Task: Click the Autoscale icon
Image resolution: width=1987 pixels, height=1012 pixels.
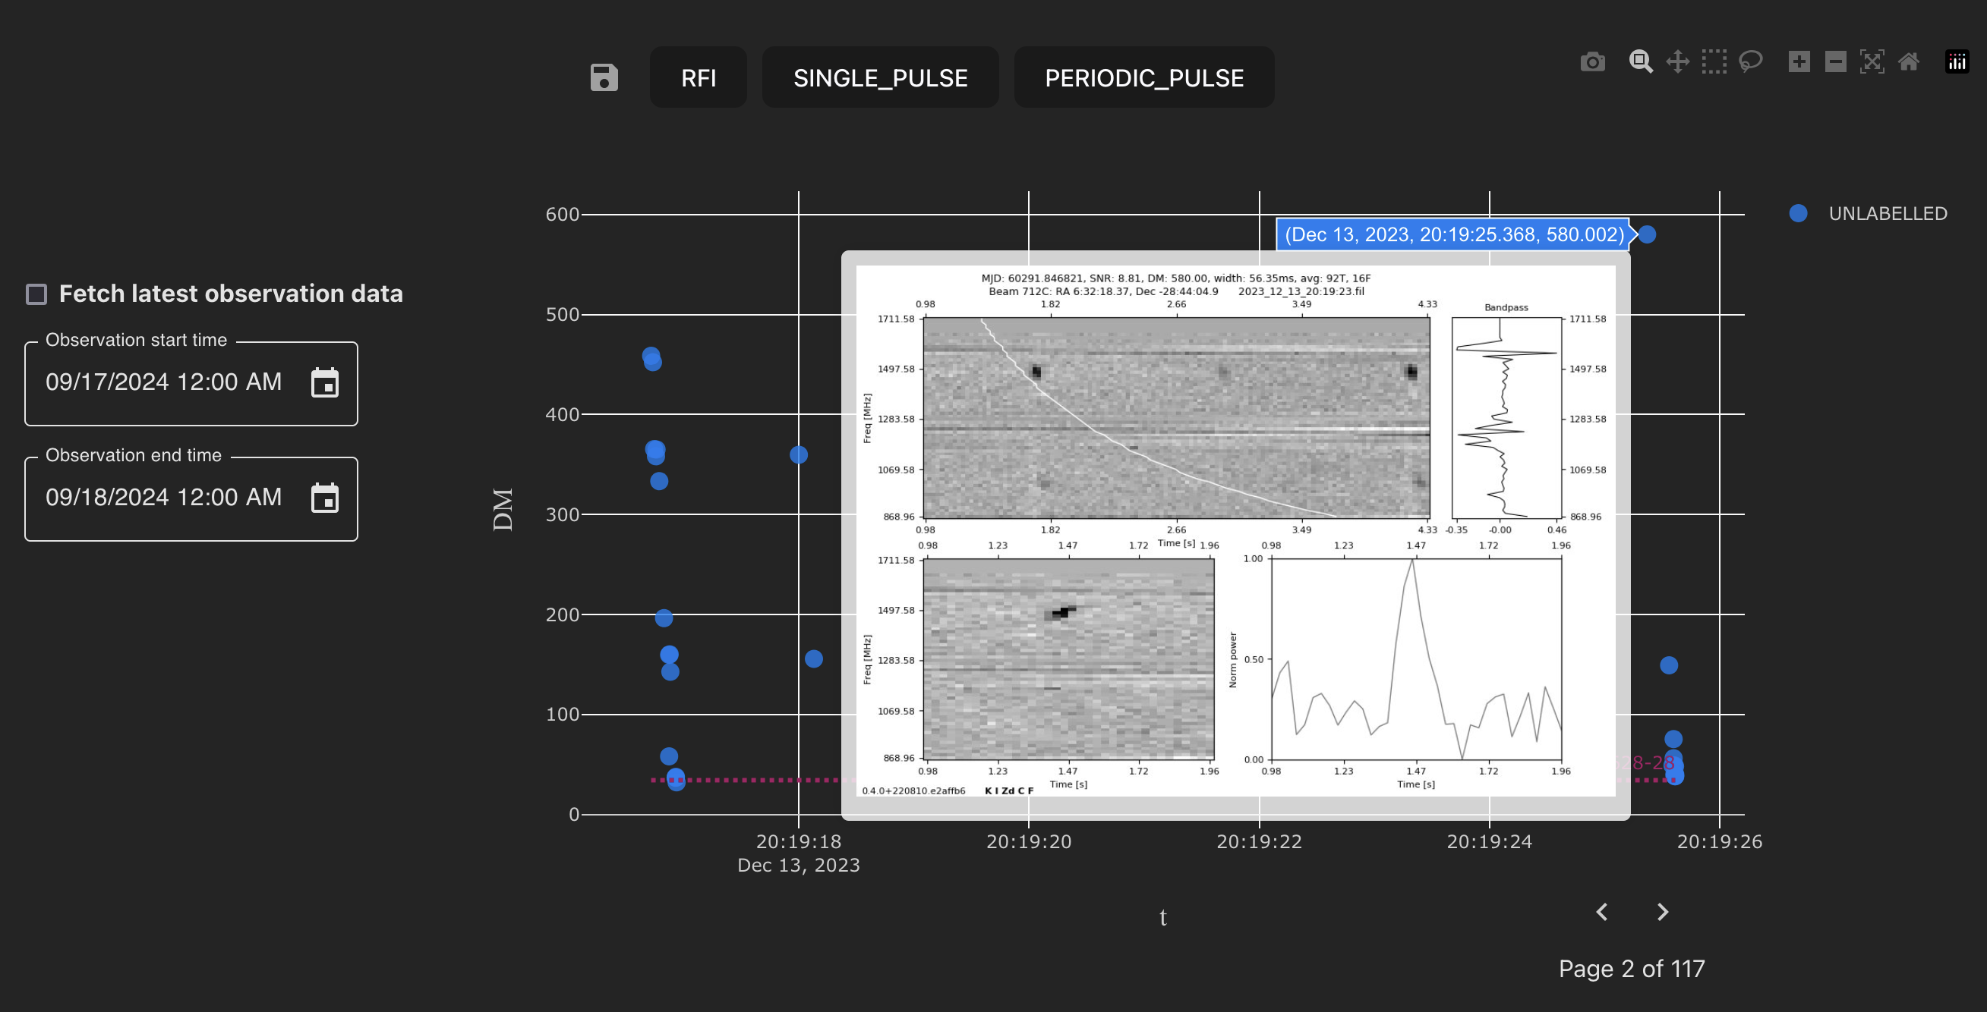Action: click(1872, 61)
